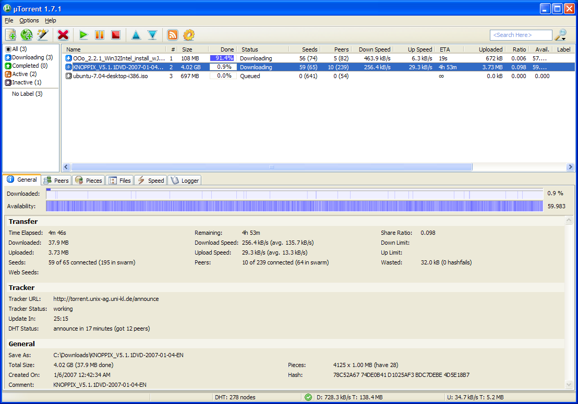This screenshot has height=404, width=578.
Task: Pause the torrent with the pause icon
Action: click(x=99, y=34)
